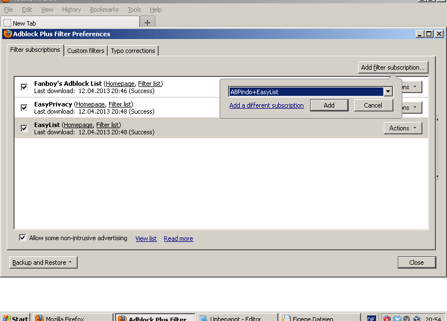Click Add filter subscription button
Screen dimensions: 447x321
(x=393, y=67)
